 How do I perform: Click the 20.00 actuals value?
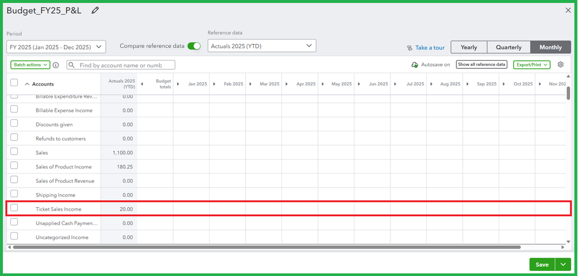coord(126,209)
